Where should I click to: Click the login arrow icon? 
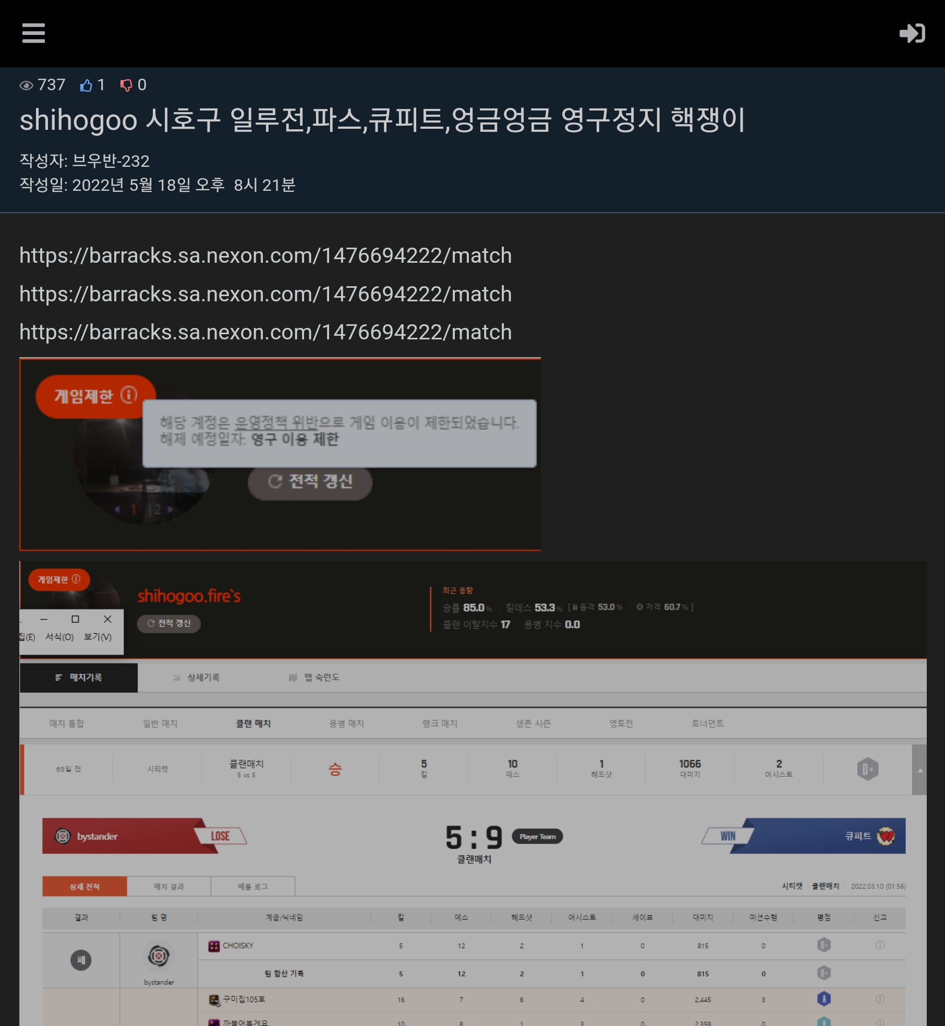pyautogui.click(x=912, y=33)
